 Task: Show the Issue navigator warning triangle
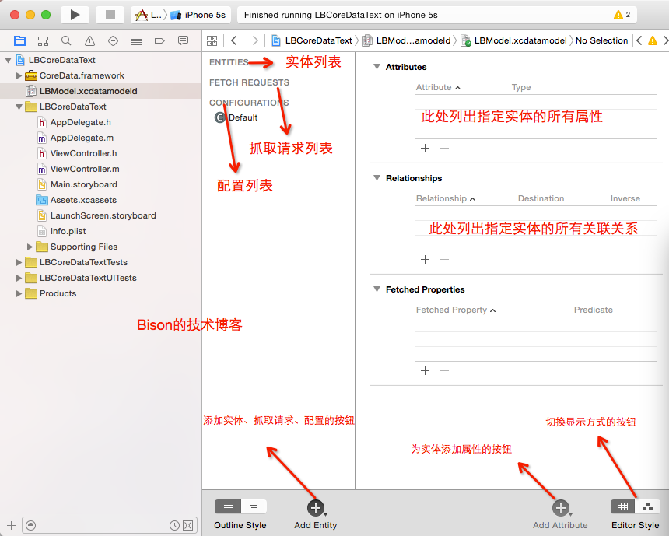[x=89, y=40]
